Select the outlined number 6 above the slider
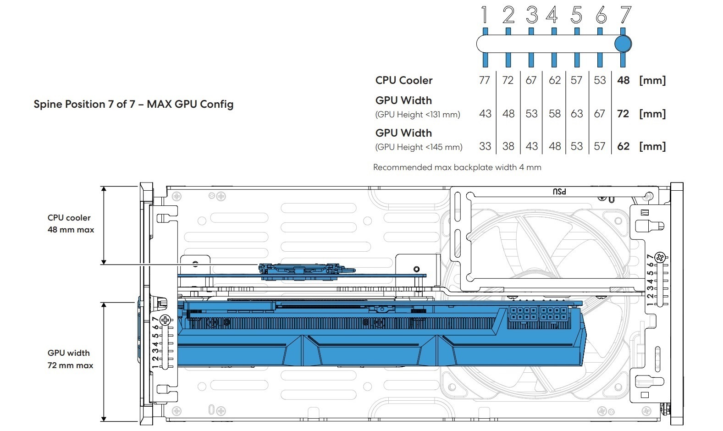 pyautogui.click(x=601, y=15)
